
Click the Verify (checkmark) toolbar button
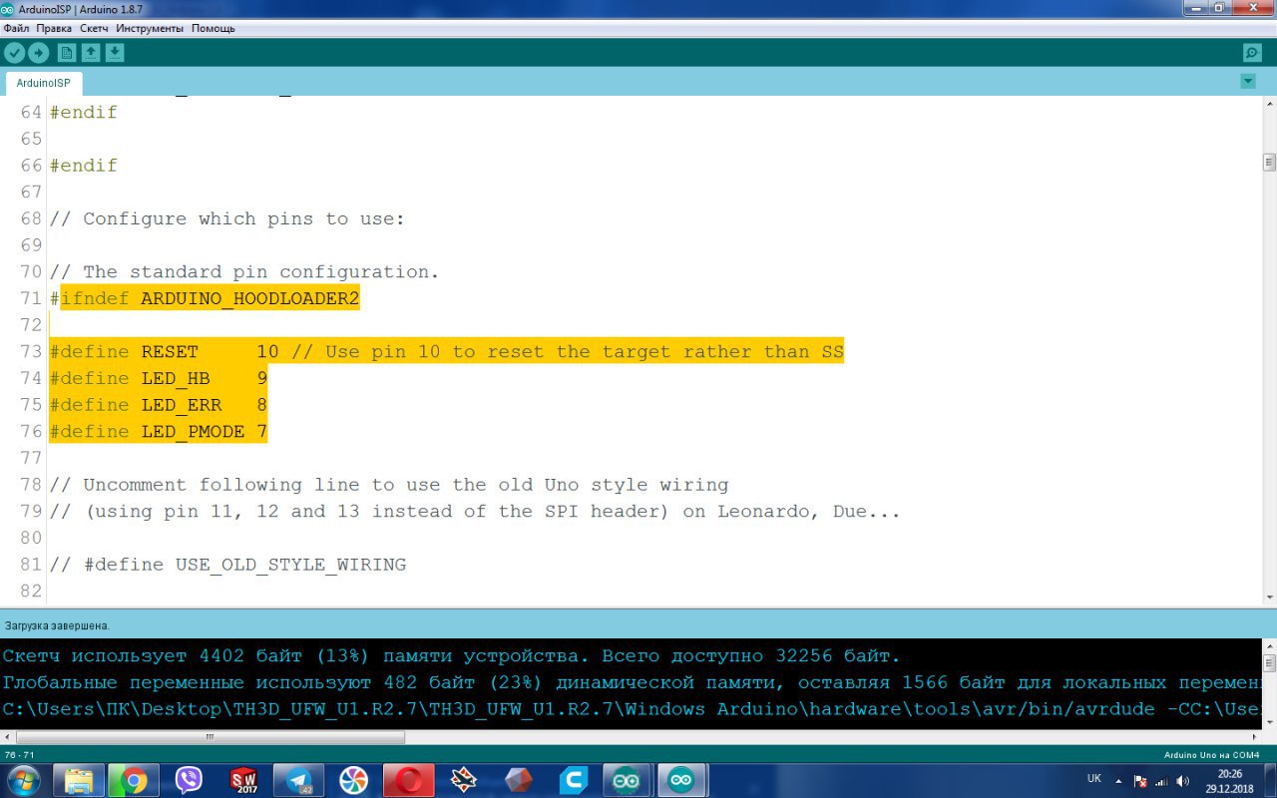click(x=14, y=53)
